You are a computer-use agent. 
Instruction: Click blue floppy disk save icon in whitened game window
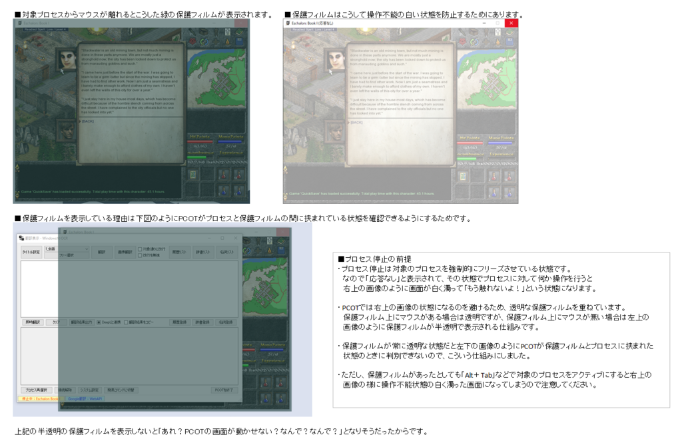pyautogui.click(x=510, y=42)
